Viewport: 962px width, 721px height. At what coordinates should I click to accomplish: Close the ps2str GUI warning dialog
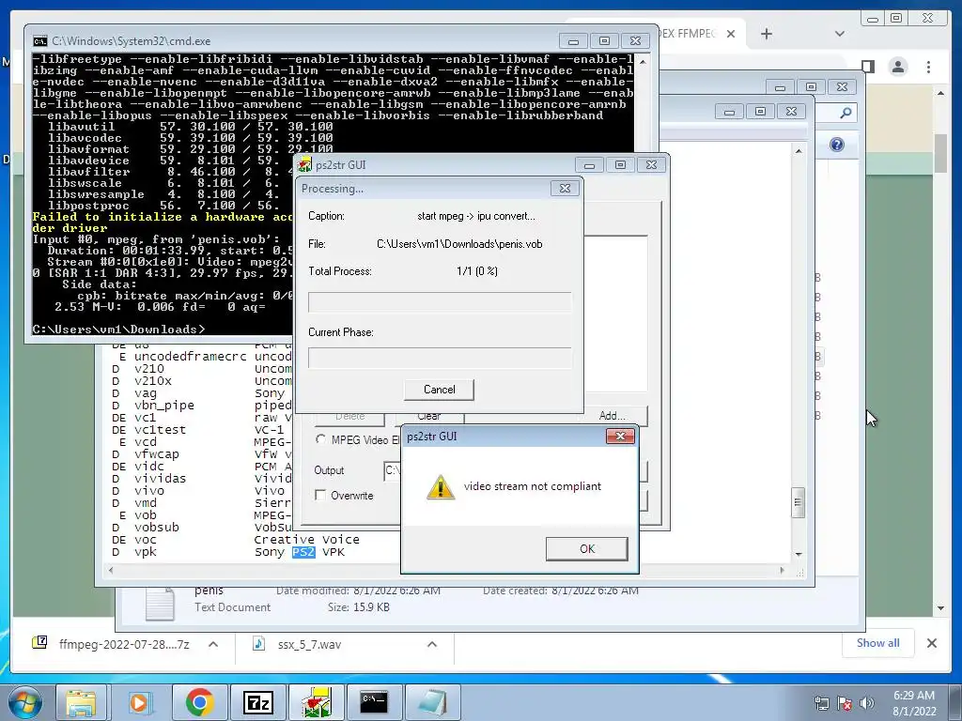point(620,436)
